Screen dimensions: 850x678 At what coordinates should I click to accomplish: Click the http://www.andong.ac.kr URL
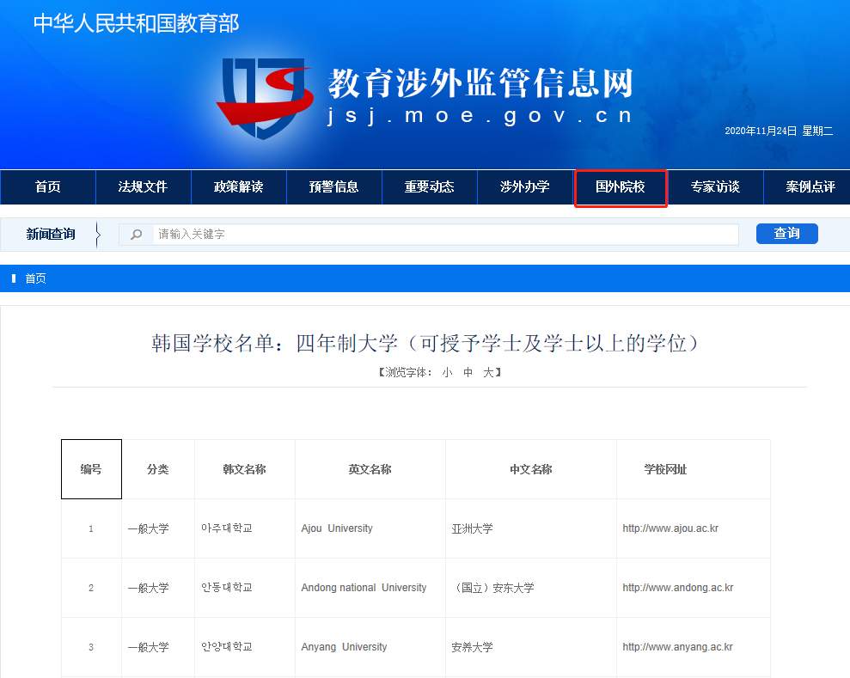pyautogui.click(x=677, y=588)
